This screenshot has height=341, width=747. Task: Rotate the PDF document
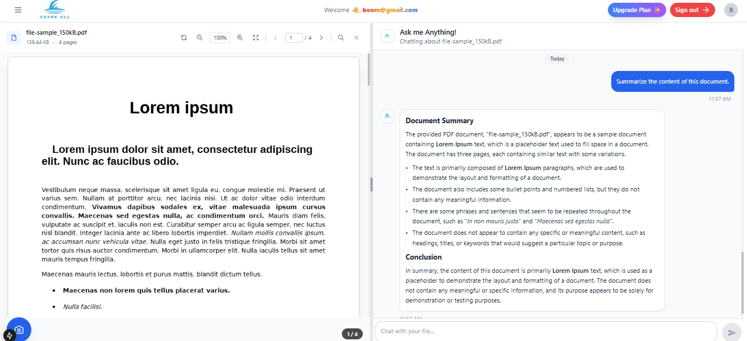point(184,38)
